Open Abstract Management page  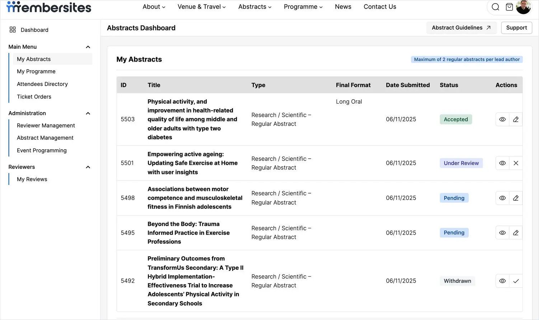(45, 138)
